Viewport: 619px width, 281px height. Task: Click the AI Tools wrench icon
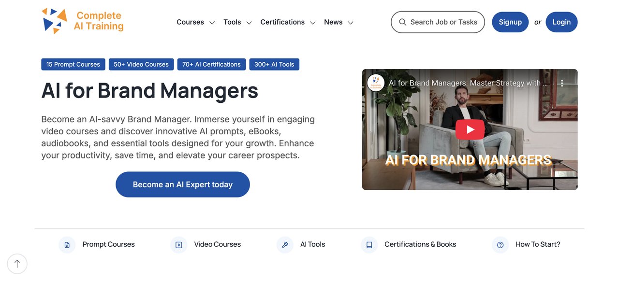click(285, 245)
